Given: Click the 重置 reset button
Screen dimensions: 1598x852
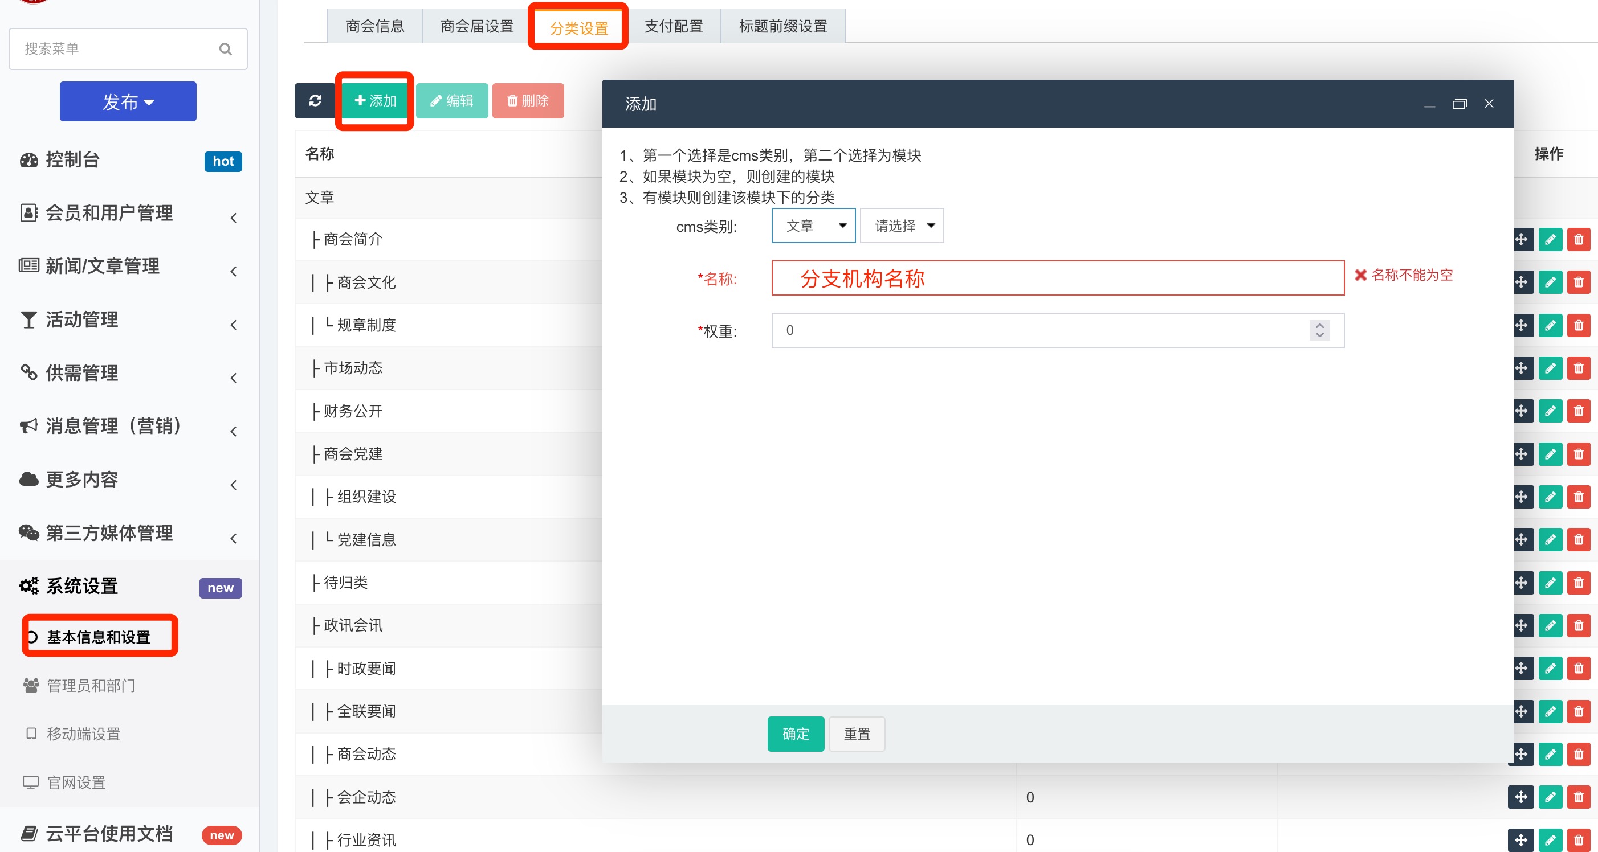Looking at the screenshot, I should (x=856, y=734).
